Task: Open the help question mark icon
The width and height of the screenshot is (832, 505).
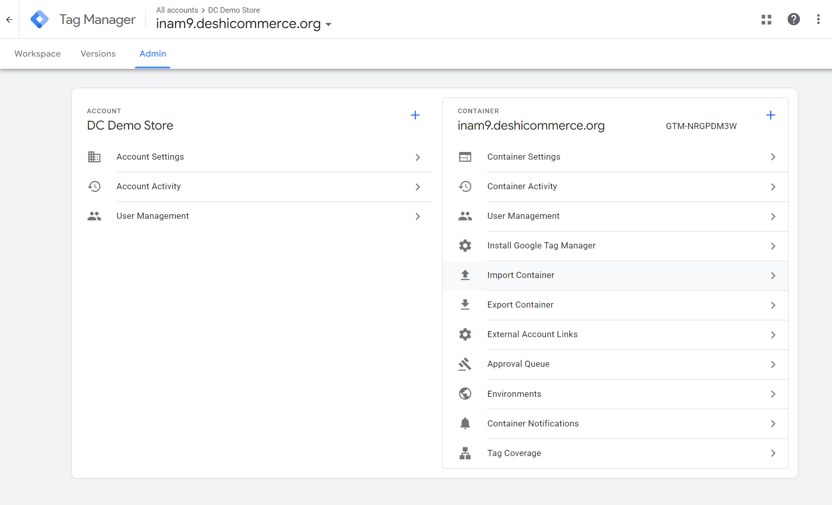Action: [794, 19]
